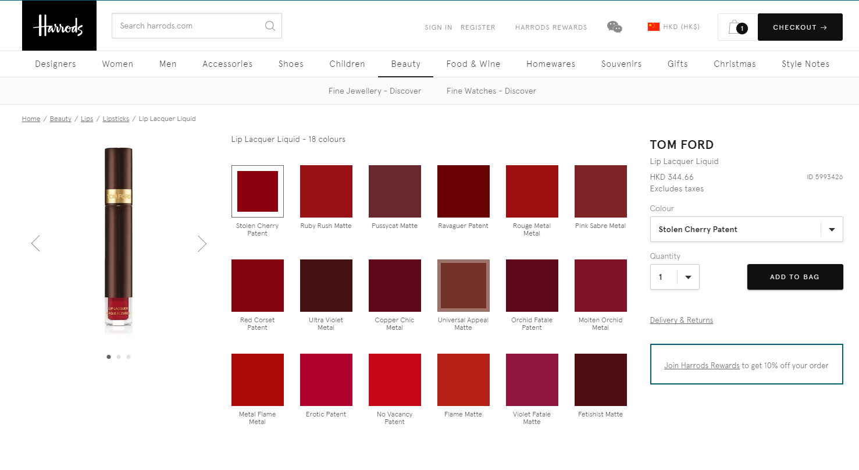Select Fetishist Matte swatch
The image size is (859, 470).
pyautogui.click(x=601, y=380)
